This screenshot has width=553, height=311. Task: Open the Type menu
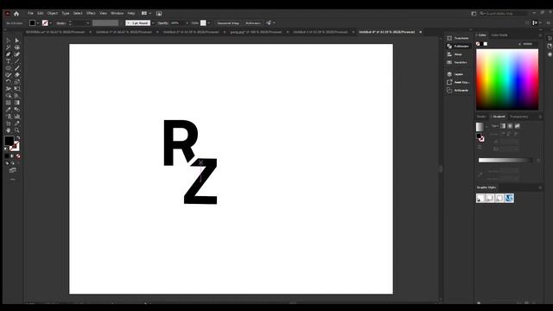tap(66, 14)
